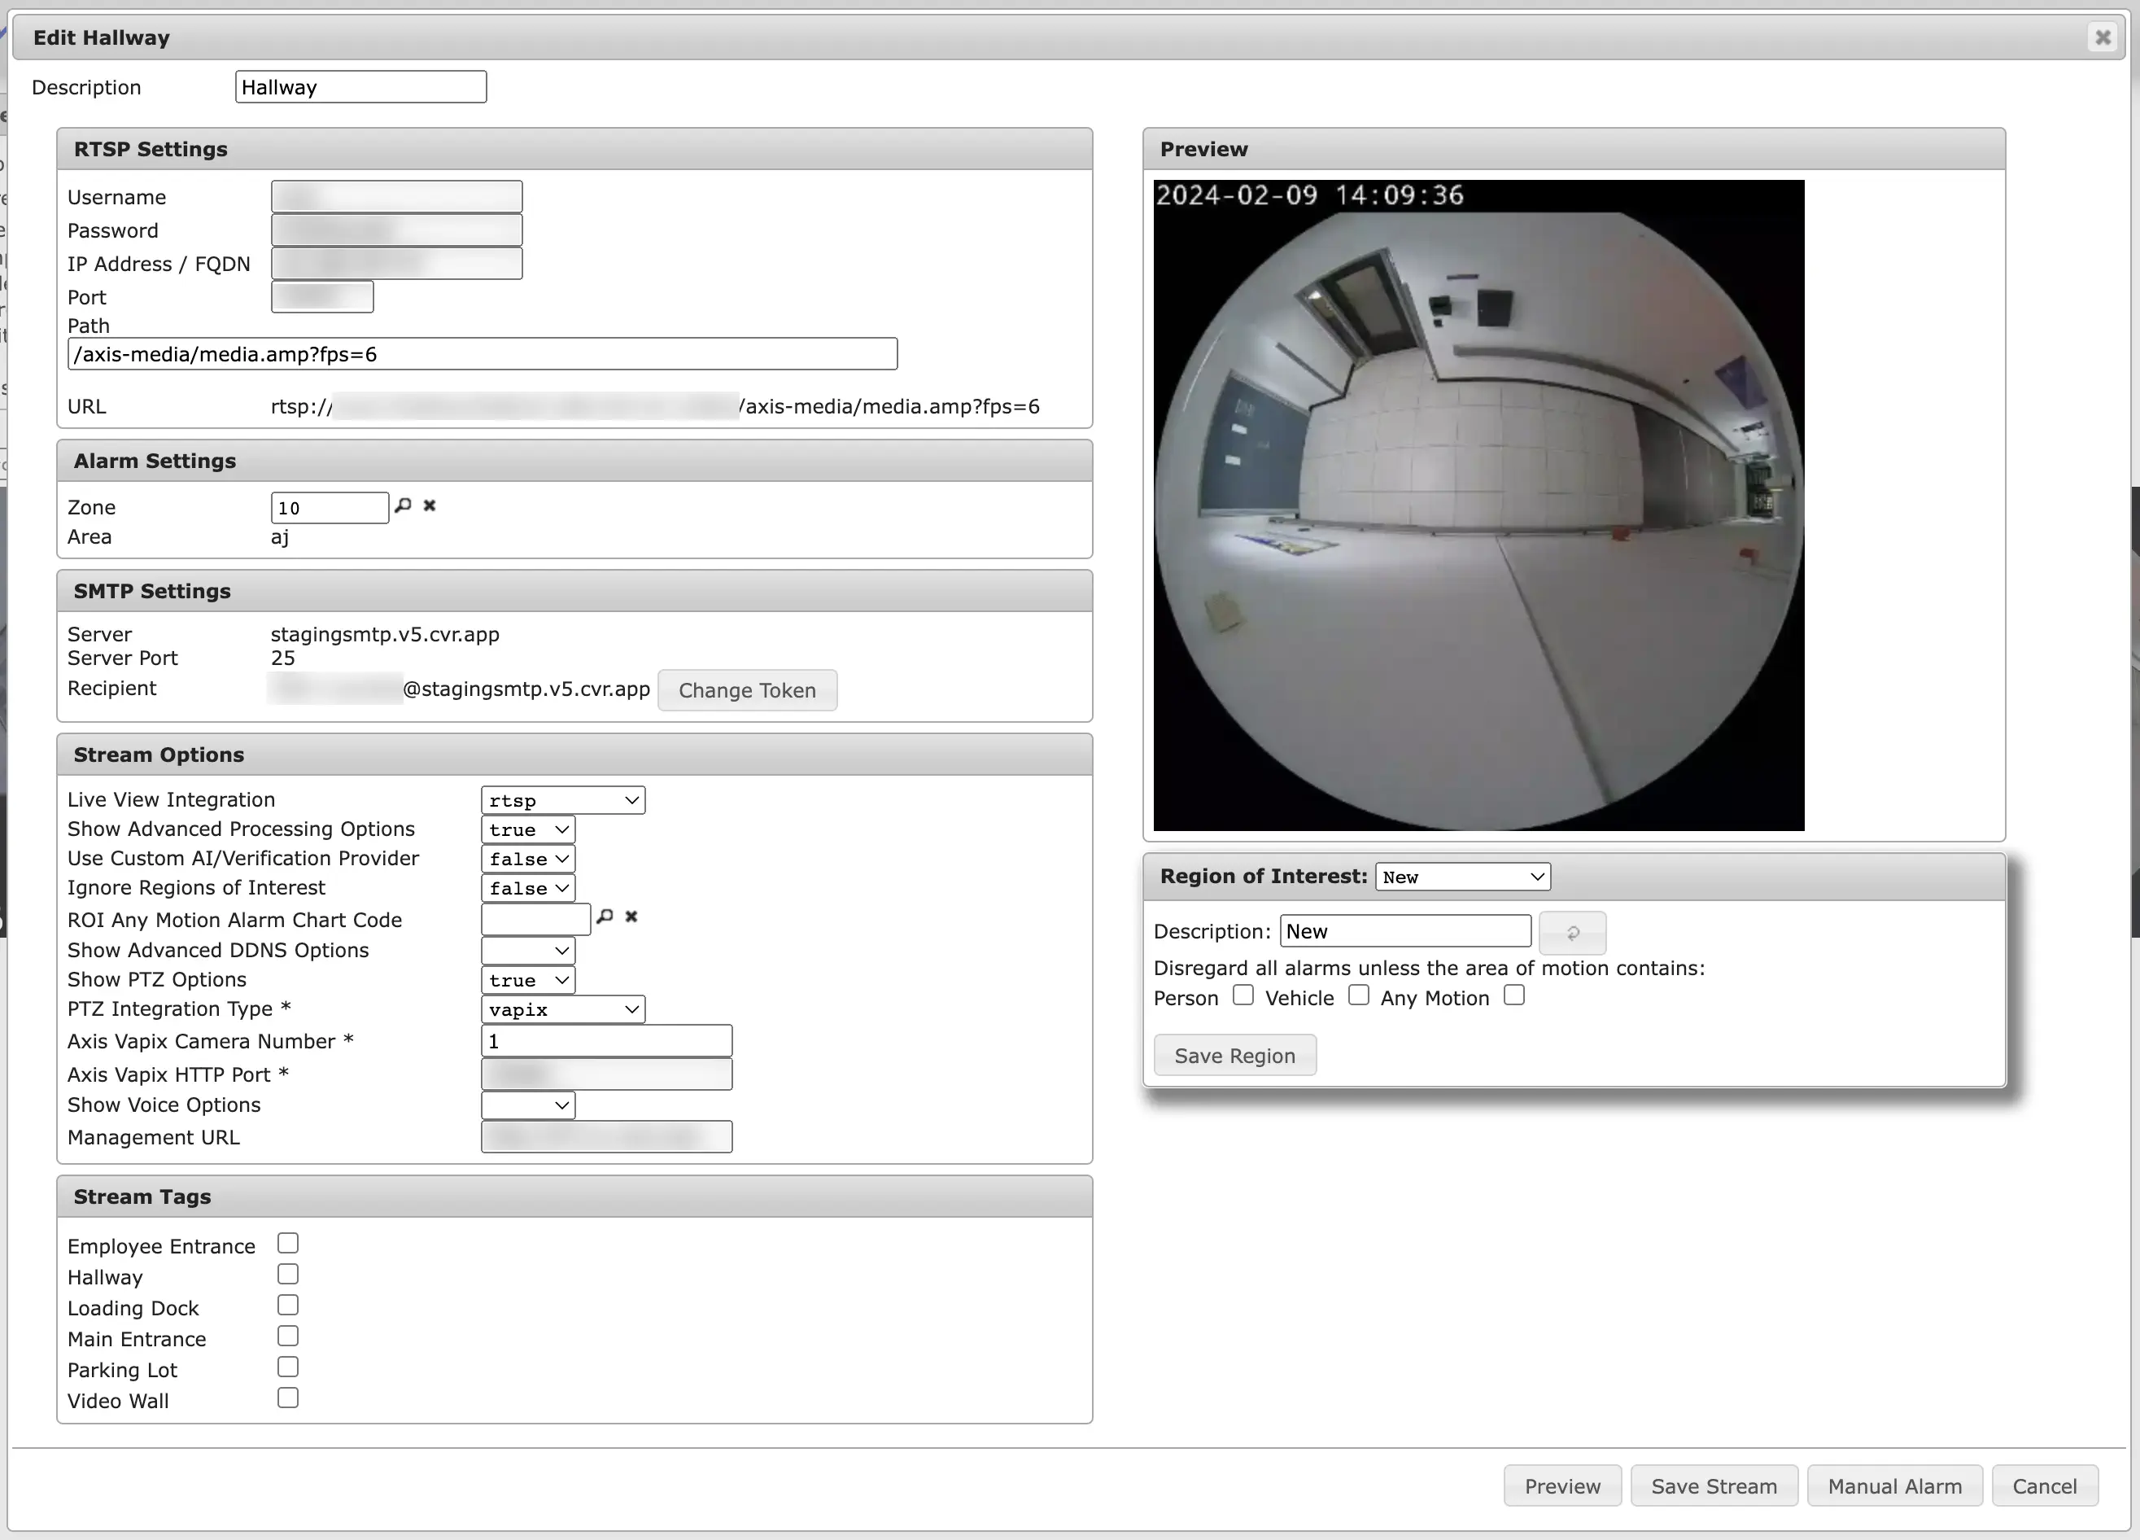Click the Server Port value 25
The image size is (2140, 1540).
(x=282, y=658)
